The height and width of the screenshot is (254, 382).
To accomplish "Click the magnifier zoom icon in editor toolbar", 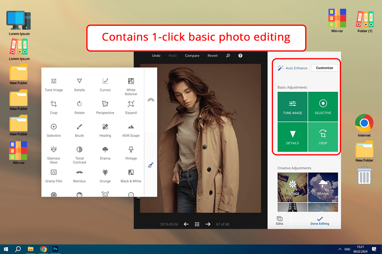I will click(228, 56).
